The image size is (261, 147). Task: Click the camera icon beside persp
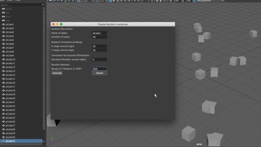point(4,9)
